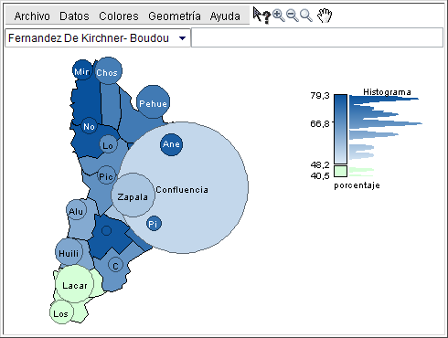This screenshot has height=338, width=448.
Task: Open the Datos menu
Action: tap(74, 16)
